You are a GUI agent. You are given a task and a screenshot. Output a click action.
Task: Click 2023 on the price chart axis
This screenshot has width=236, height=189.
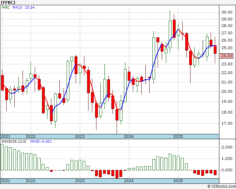point(80,136)
